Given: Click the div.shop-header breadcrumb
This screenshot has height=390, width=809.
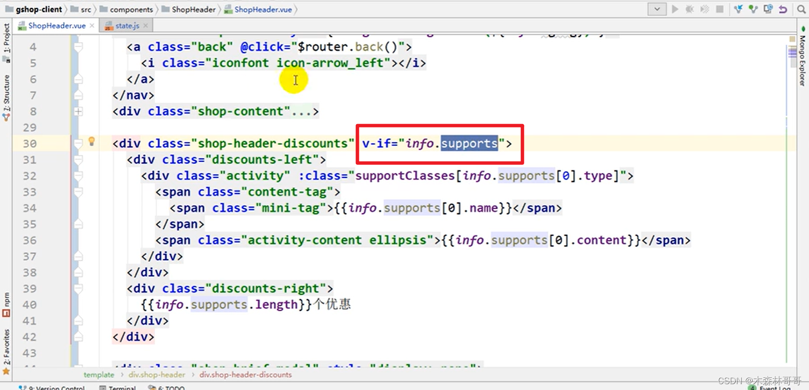Looking at the screenshot, I should [157, 375].
